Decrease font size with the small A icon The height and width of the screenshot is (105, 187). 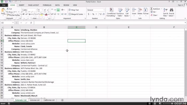[x=48, y=10]
